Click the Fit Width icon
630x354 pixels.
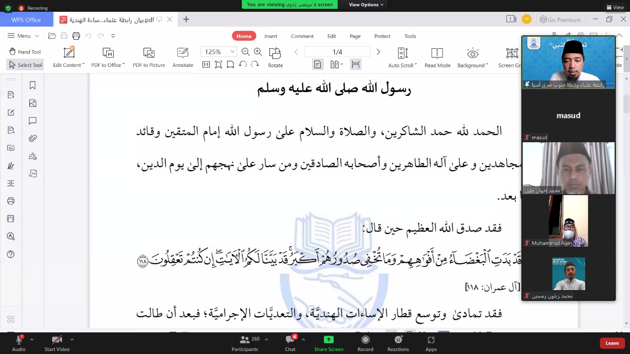click(230, 65)
